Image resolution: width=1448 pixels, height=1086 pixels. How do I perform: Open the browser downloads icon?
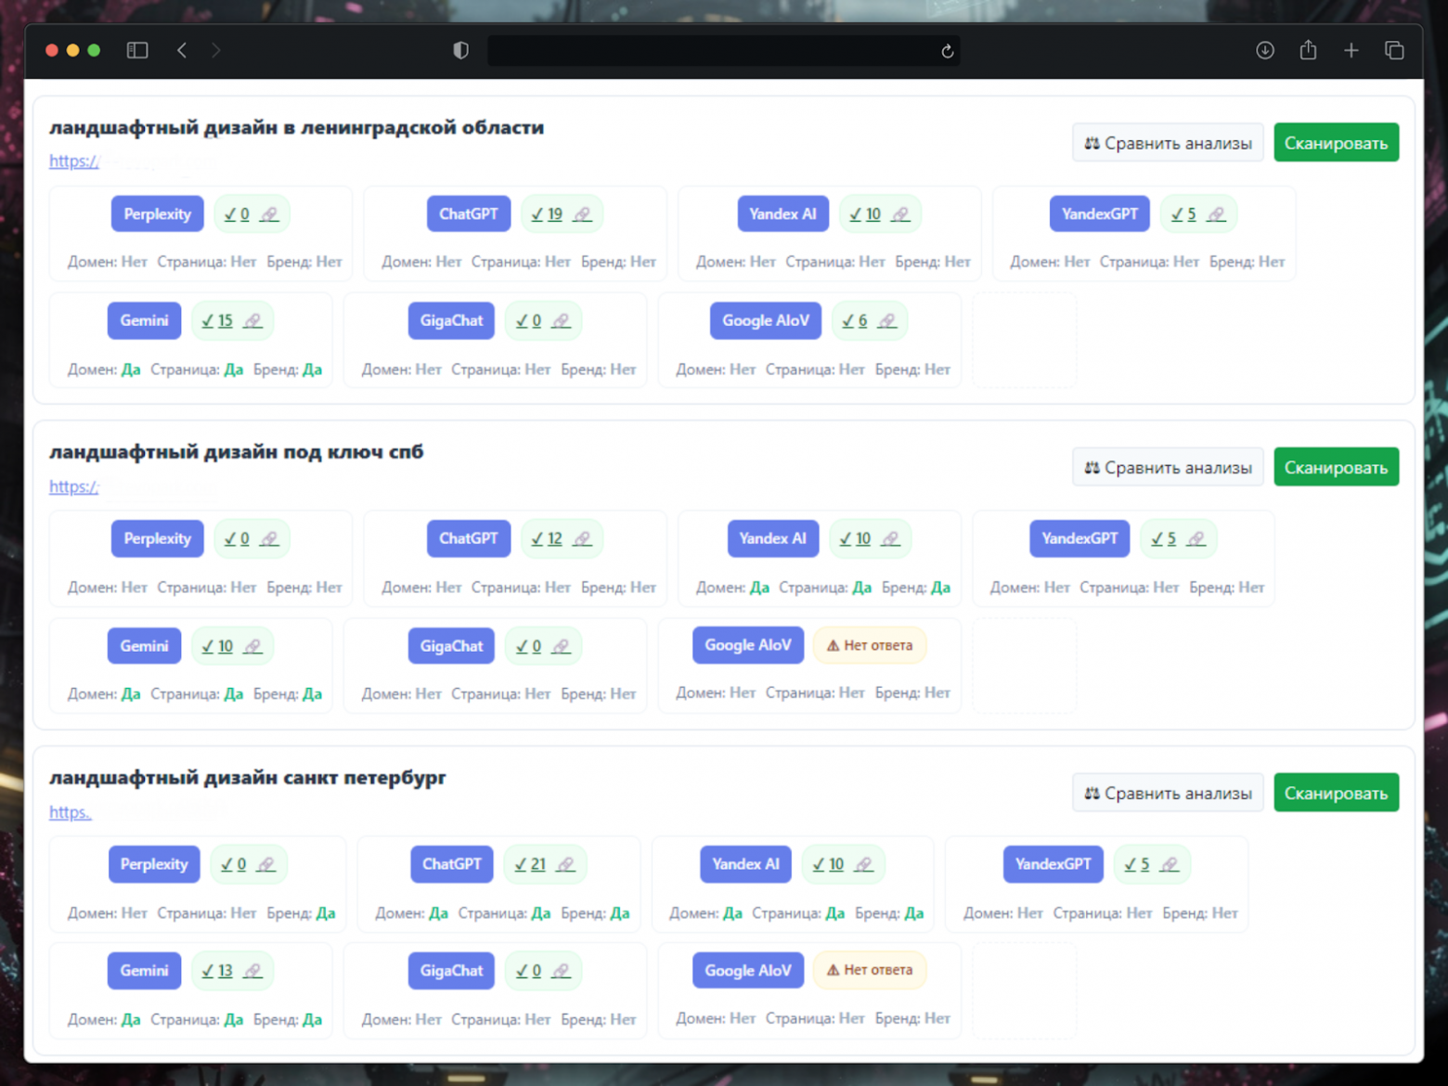click(1264, 50)
